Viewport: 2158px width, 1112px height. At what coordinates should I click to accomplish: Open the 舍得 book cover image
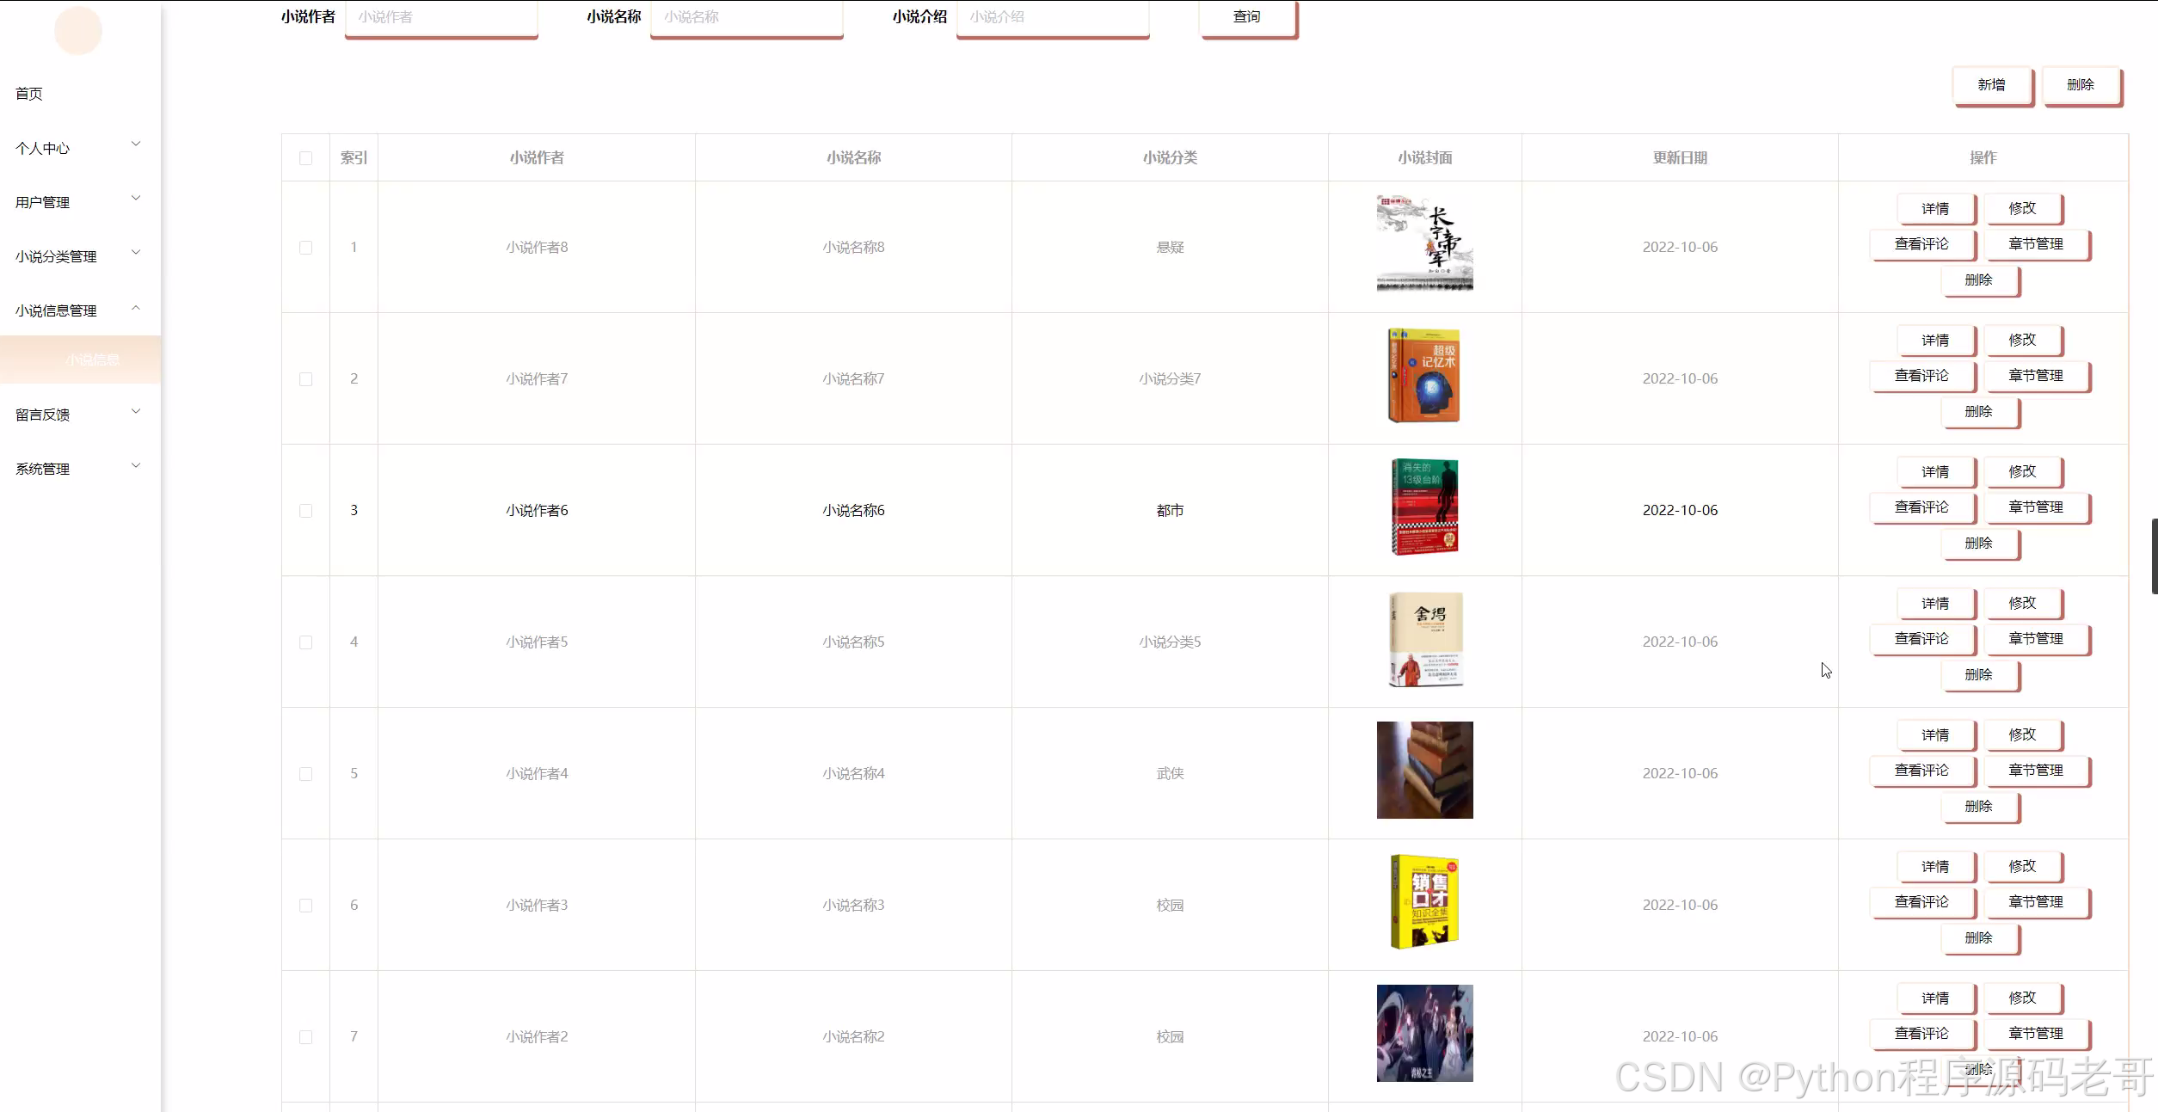click(x=1425, y=639)
